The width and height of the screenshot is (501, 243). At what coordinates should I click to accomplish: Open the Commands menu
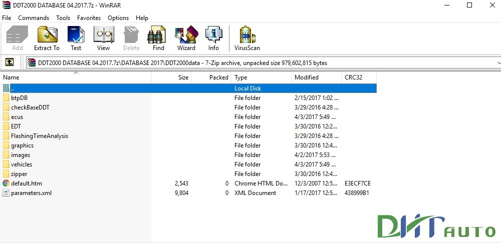click(x=34, y=18)
